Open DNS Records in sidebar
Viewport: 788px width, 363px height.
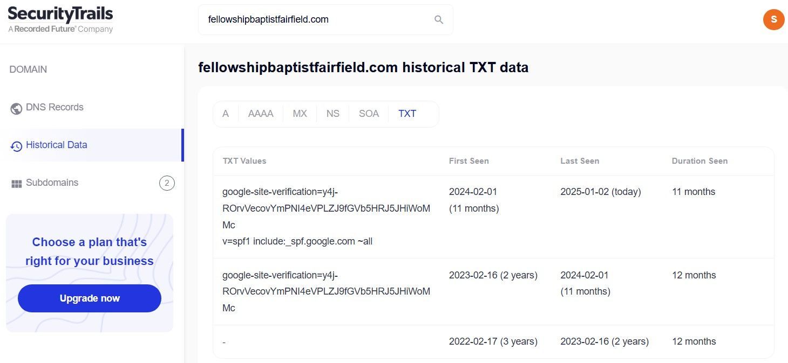[x=55, y=107]
